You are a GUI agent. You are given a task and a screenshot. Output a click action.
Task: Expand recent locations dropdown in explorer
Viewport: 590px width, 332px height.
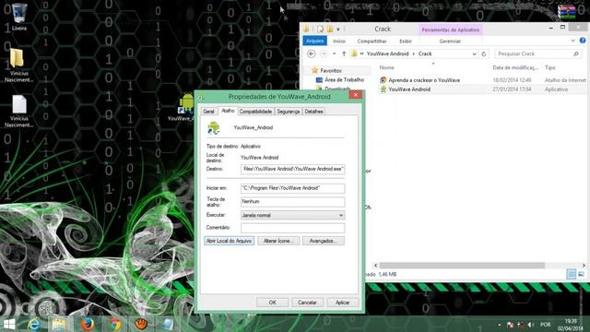coord(334,53)
